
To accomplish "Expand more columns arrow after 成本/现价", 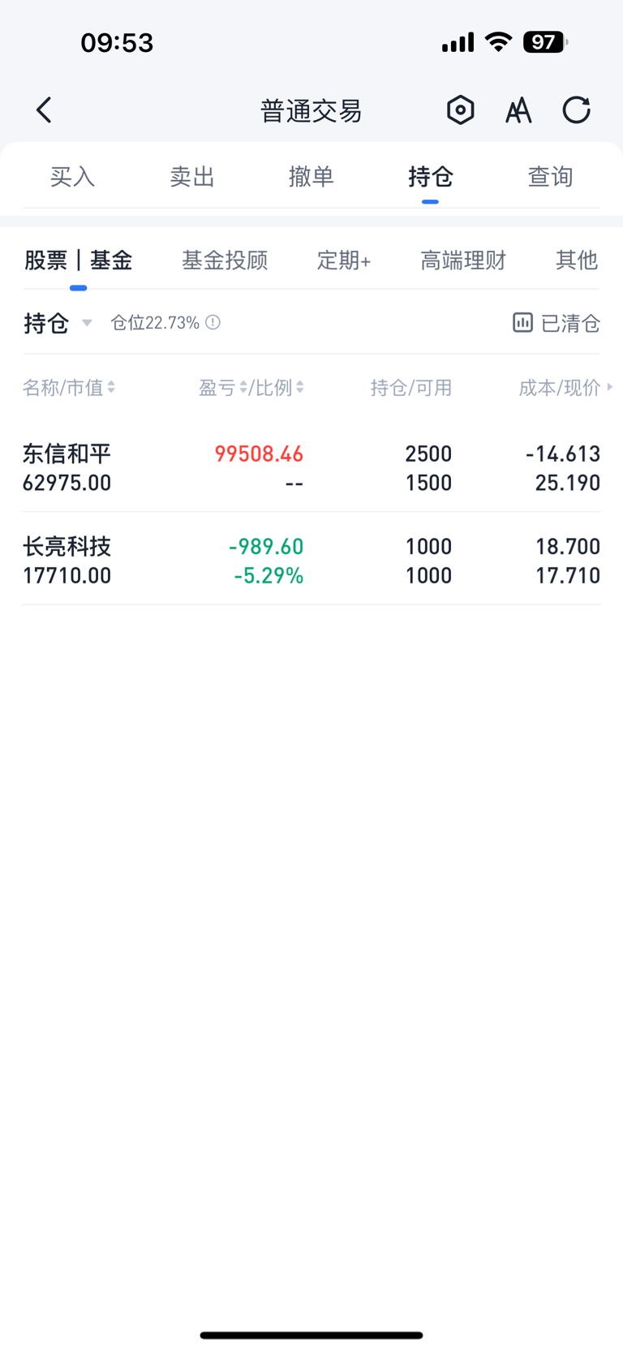I will click(x=609, y=388).
